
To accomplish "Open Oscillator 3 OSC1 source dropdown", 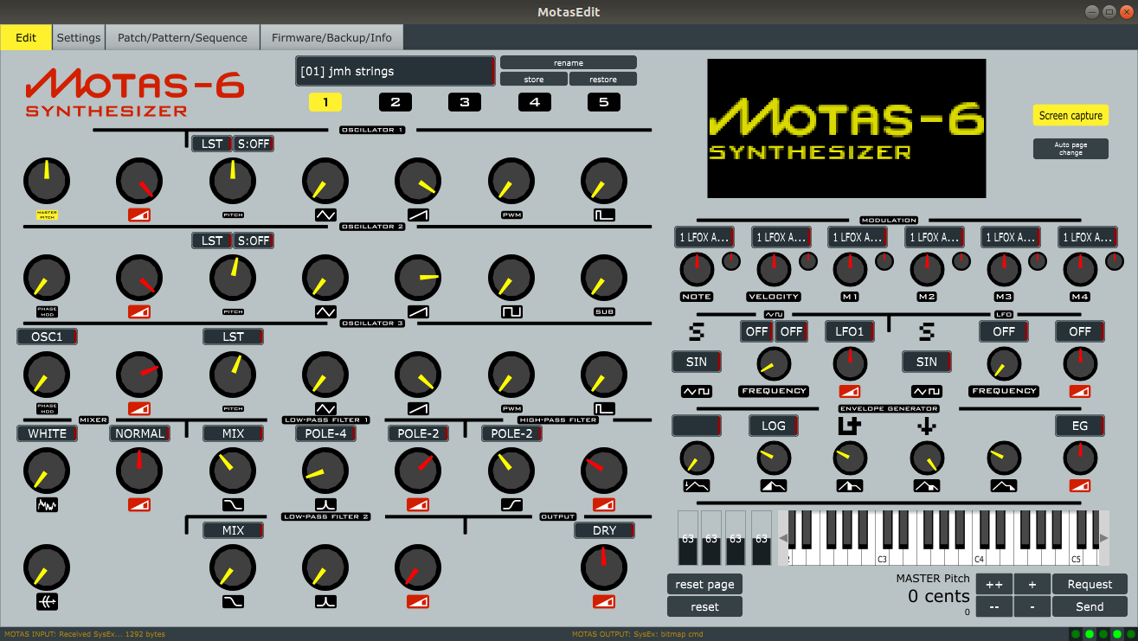I will click(47, 337).
